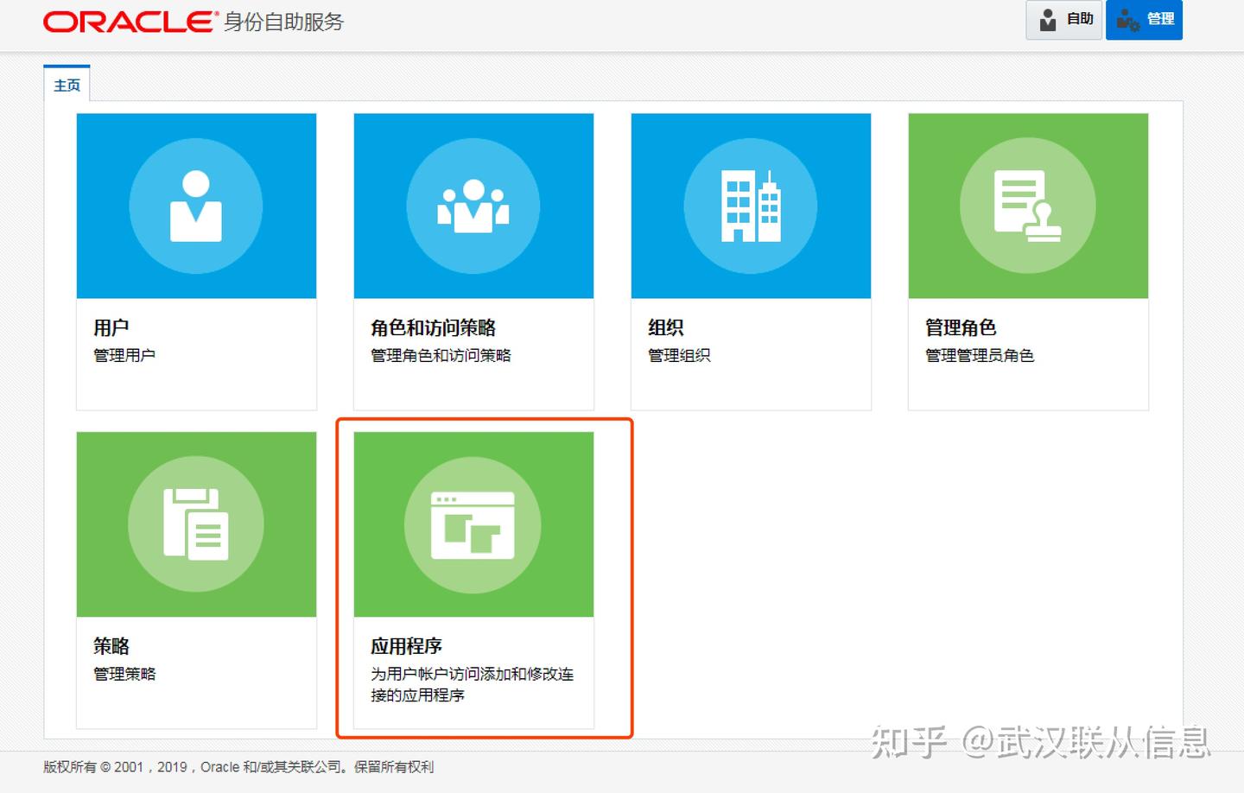Open the 组织 building icon
The image size is (1244, 793).
point(751,206)
